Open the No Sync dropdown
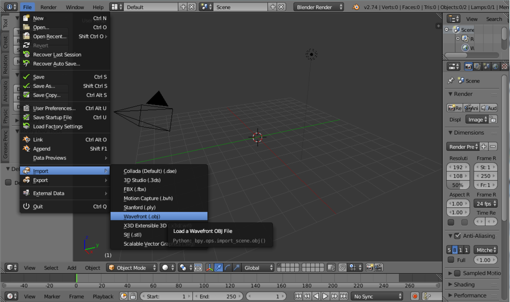 377,296
